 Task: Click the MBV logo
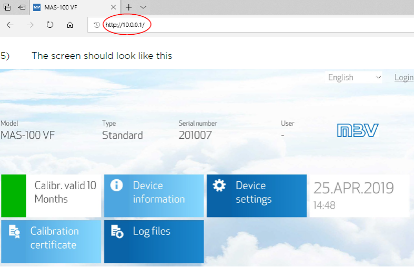[358, 130]
